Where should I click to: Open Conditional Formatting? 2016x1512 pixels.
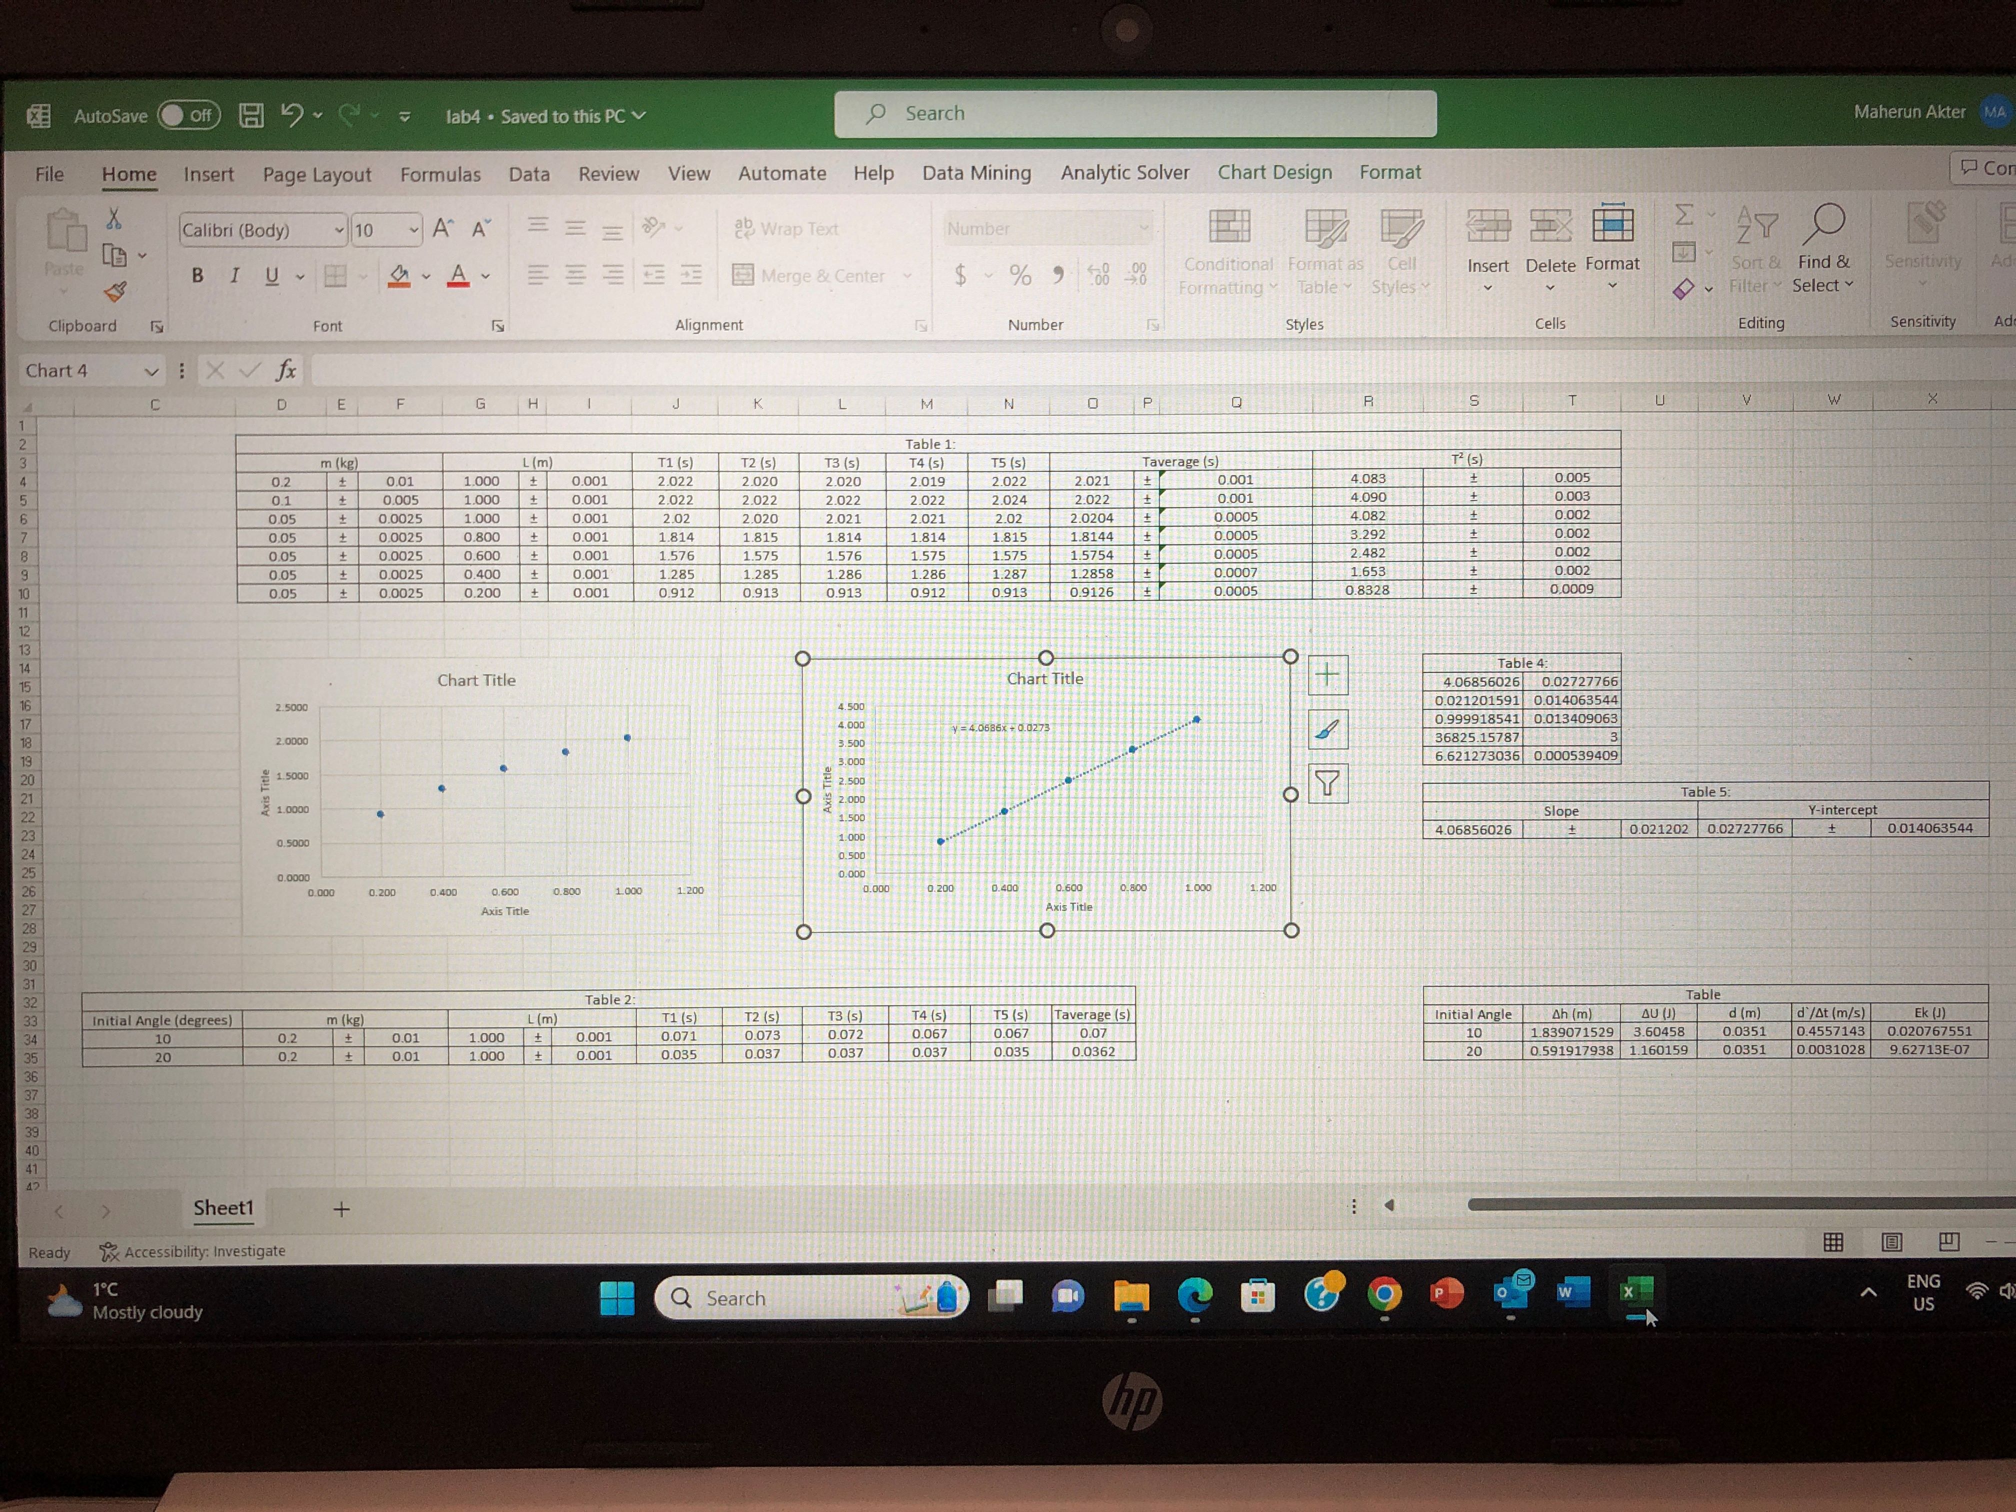coord(1227,252)
